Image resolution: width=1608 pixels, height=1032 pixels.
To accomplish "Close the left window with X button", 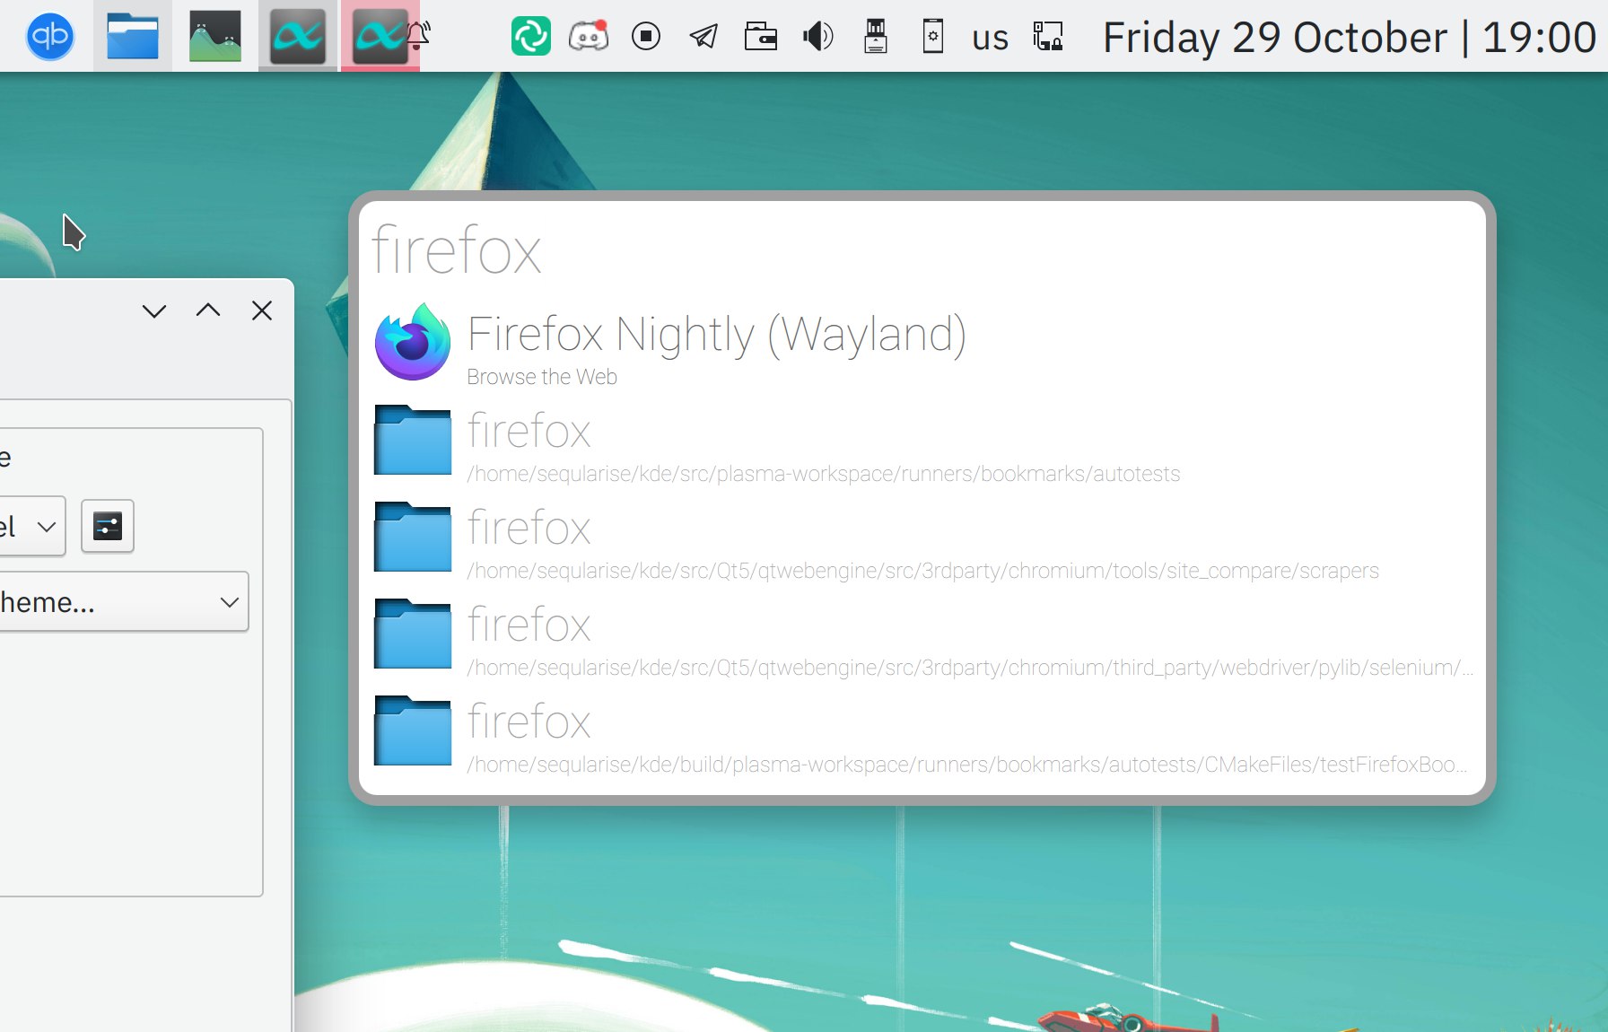I will point(262,310).
